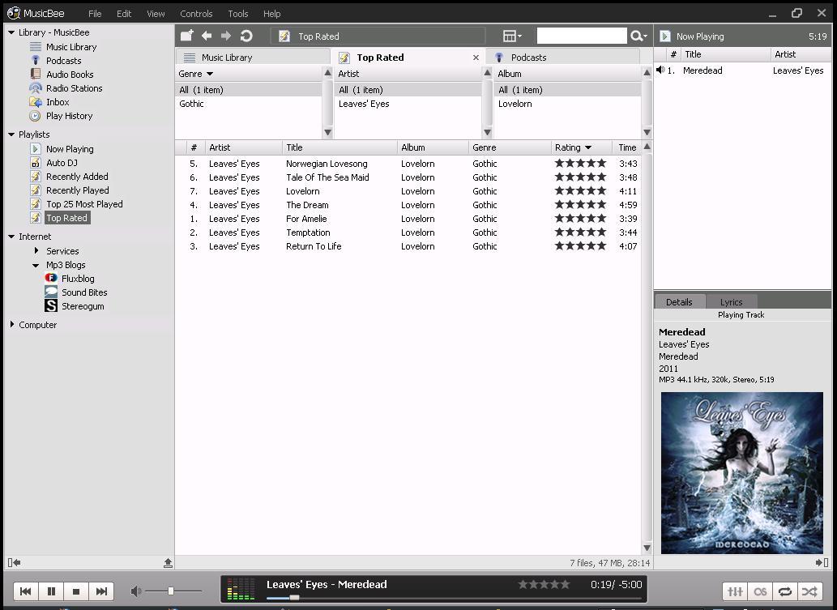The height and width of the screenshot is (610, 837).
Task: Open the panel layout icon menu
Action: tap(512, 36)
